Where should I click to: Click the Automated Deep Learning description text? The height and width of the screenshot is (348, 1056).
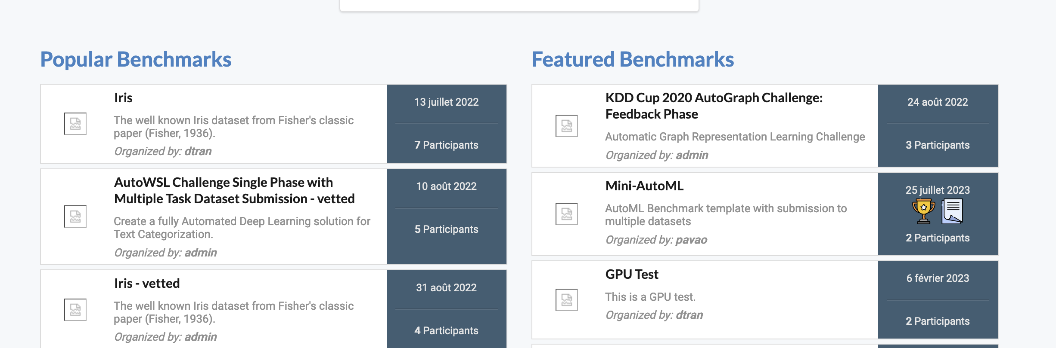click(x=242, y=228)
